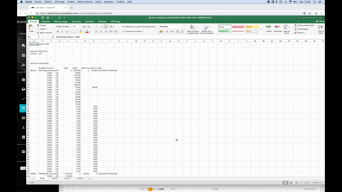Switch to page layout view icon

click(x=291, y=183)
